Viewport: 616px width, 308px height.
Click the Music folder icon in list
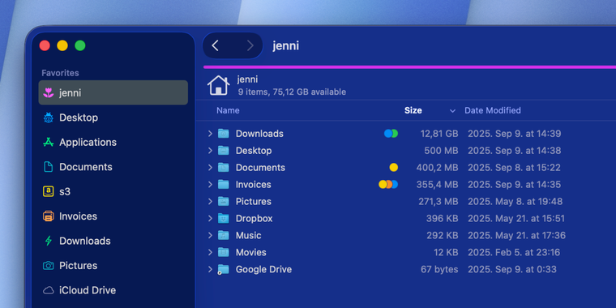224,235
